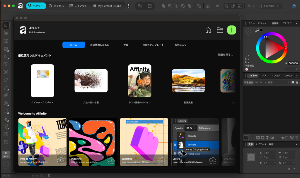Select the Move tool in left toolbar
Screen dimensions: 300x178
click(x=6, y=25)
